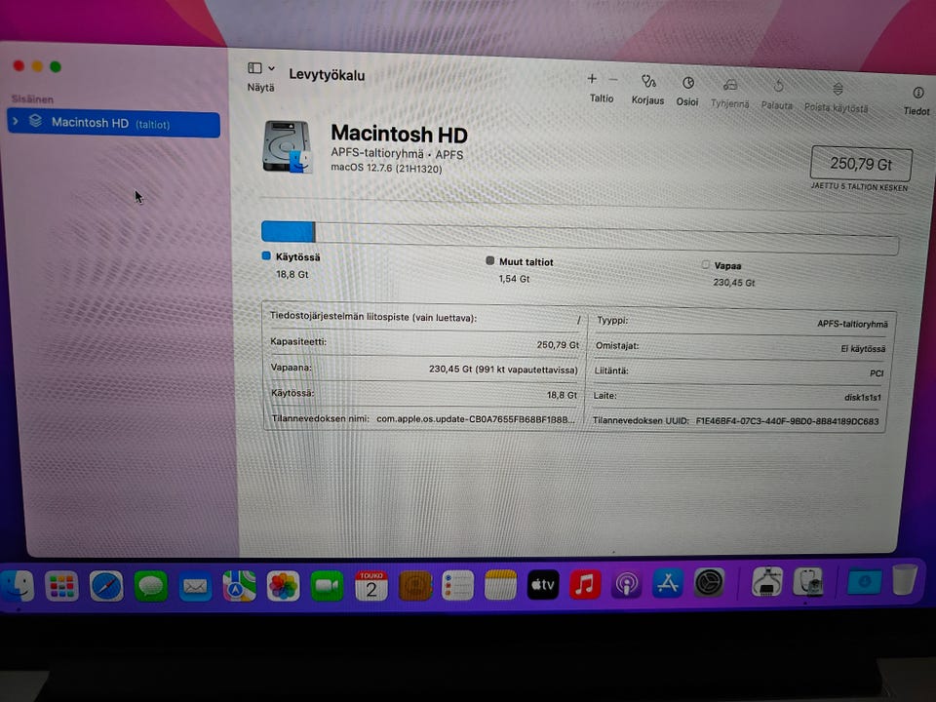Click JAETTU 5 TALTION KESKEN label
936x702 pixels.
pyautogui.click(x=859, y=187)
